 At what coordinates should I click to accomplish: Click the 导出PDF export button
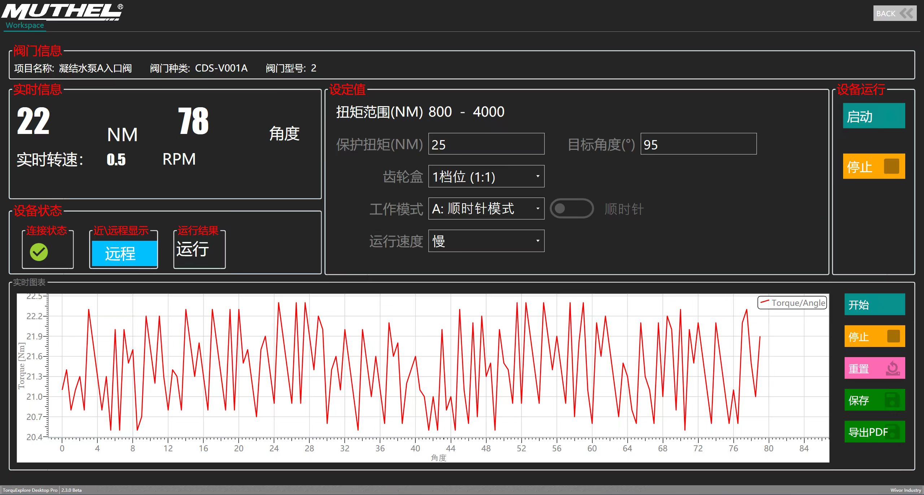click(875, 432)
